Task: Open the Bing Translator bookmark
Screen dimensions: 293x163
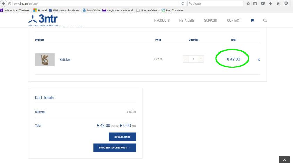Action: pos(173,10)
